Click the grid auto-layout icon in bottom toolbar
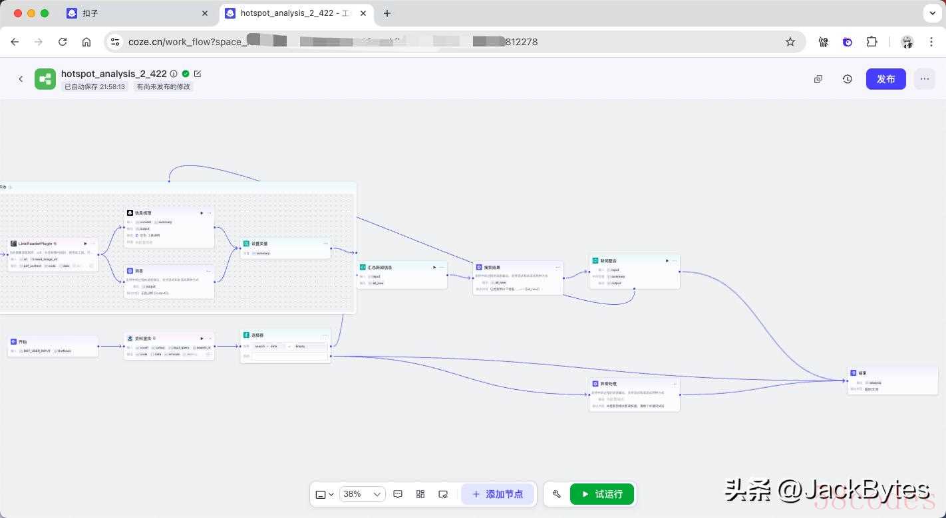Image resolution: width=946 pixels, height=518 pixels. 420,494
